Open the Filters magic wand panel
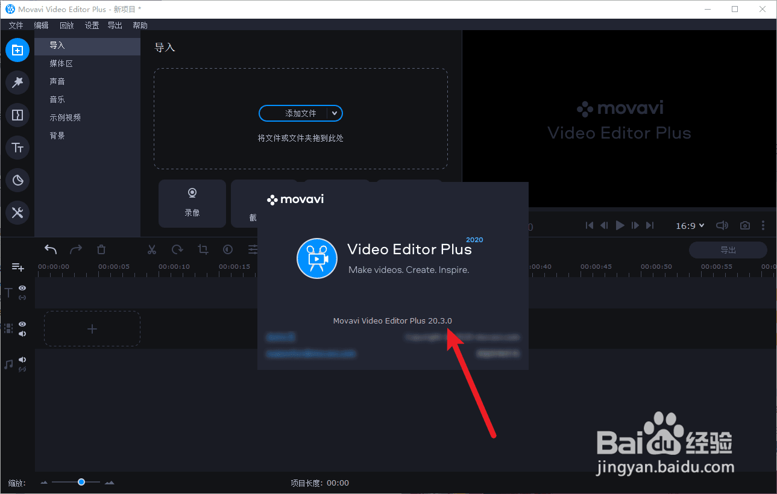The height and width of the screenshot is (494, 777). tap(17, 83)
